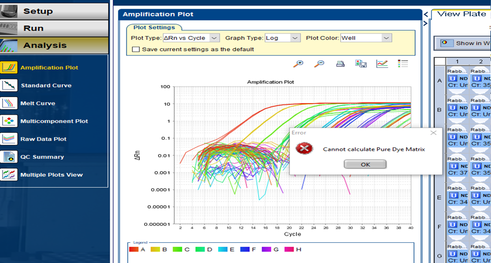Screen dimensions: 491x263
Task: Select plate row A header
Action: (x=440, y=81)
